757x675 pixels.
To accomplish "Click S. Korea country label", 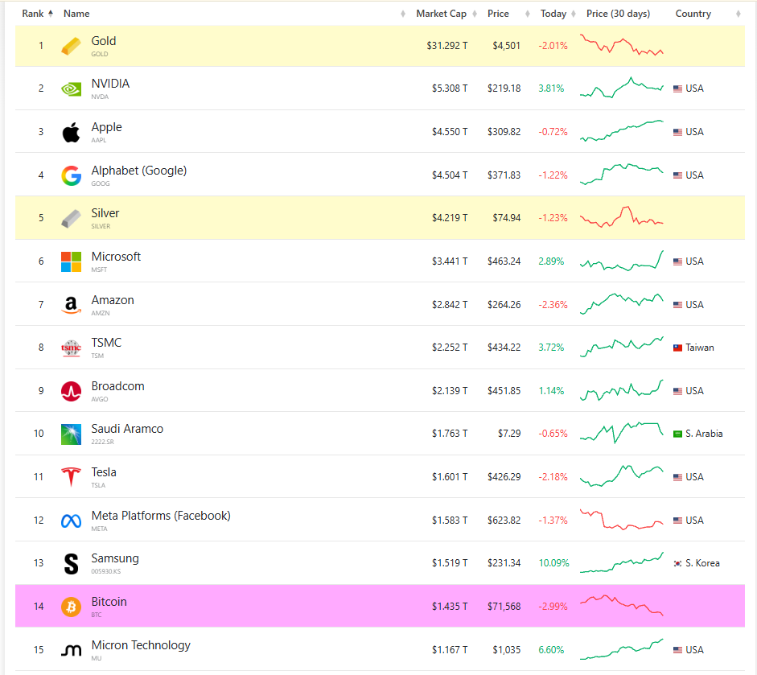I will click(x=702, y=563).
